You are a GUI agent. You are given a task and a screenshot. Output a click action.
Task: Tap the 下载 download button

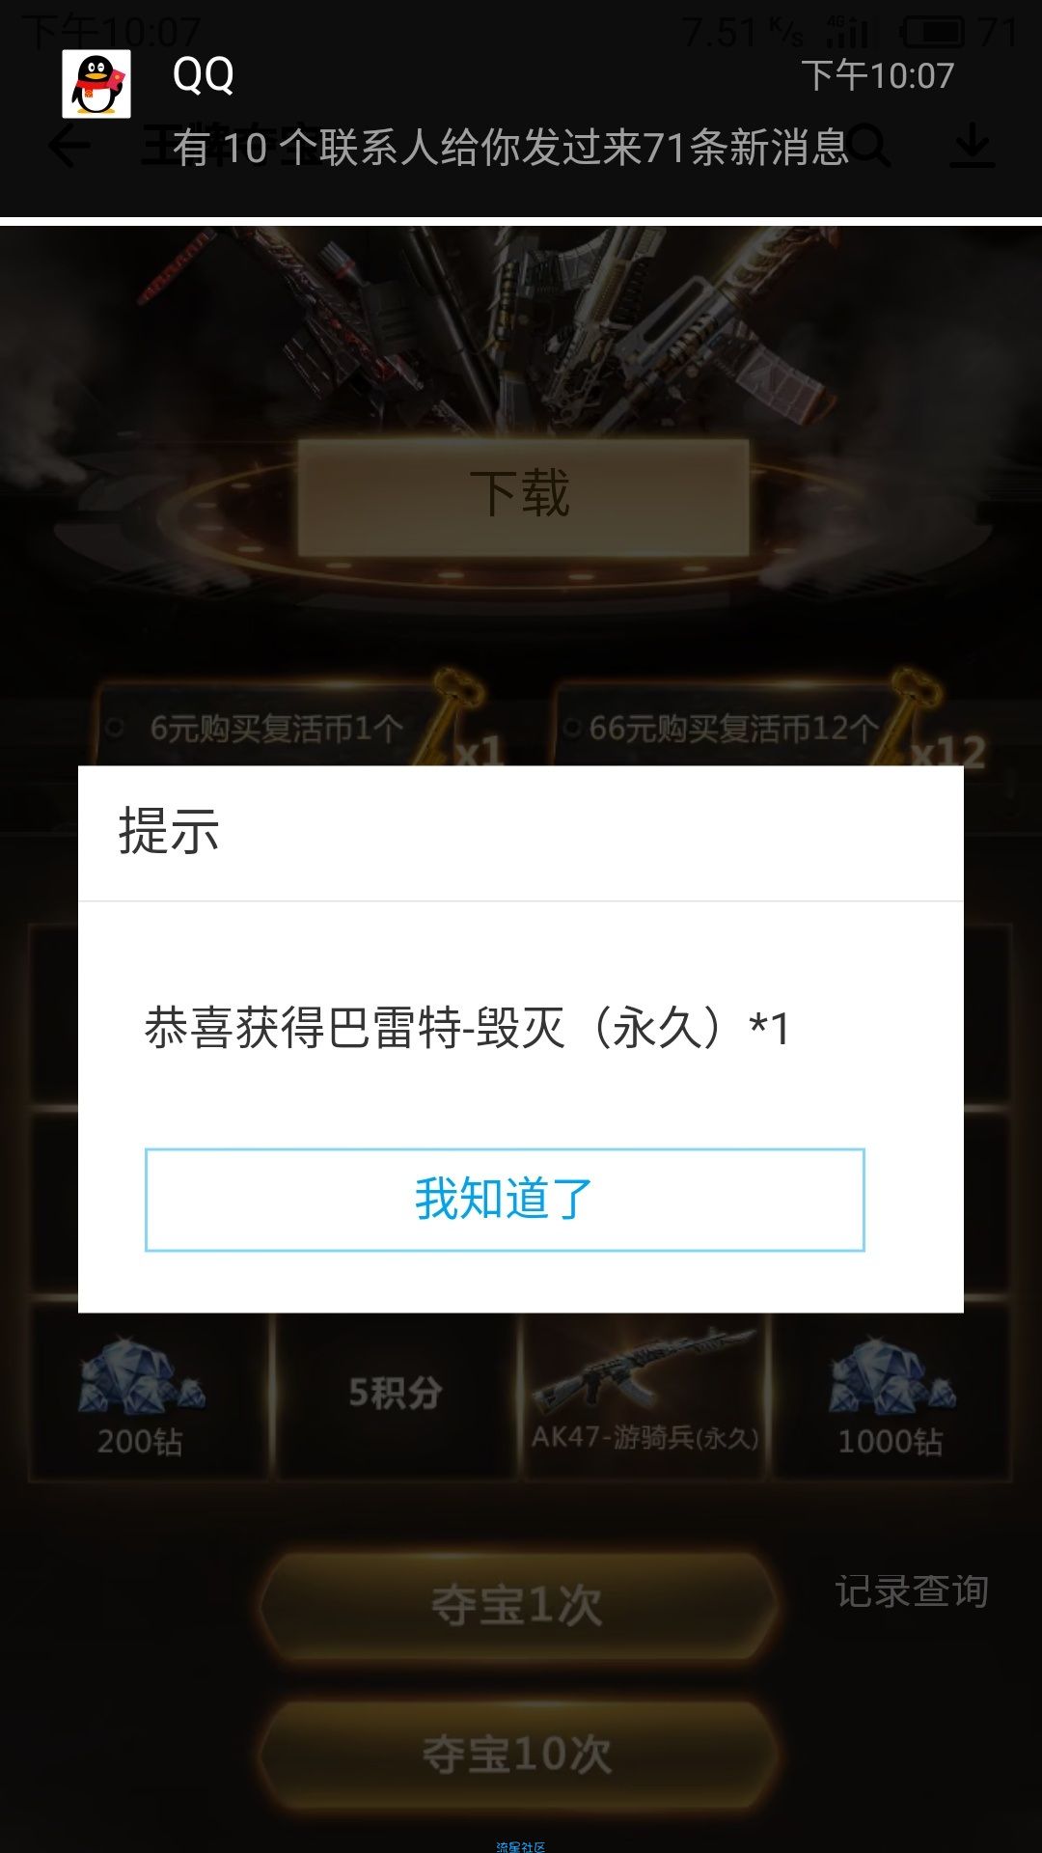pyautogui.click(x=523, y=497)
